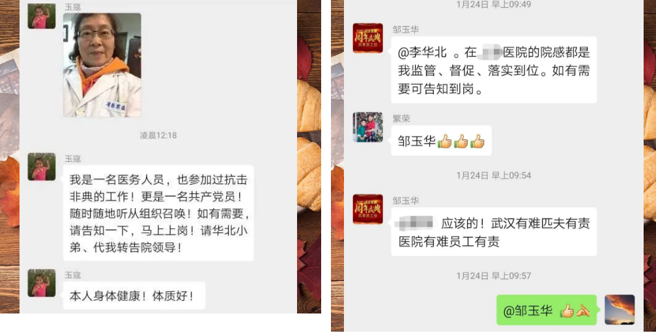This screenshot has width=656, height=333.
Task: Tap own sunset avatar beside green bubble
Action: point(620,310)
